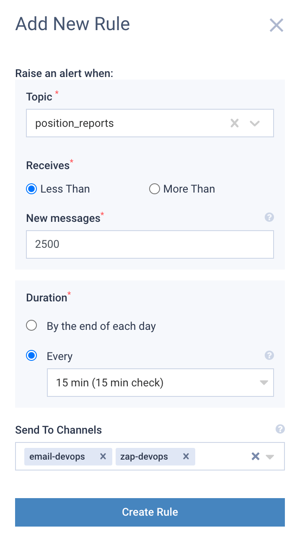
Task: Open the Send To Channels dropdown arrow
Action: [270, 457]
